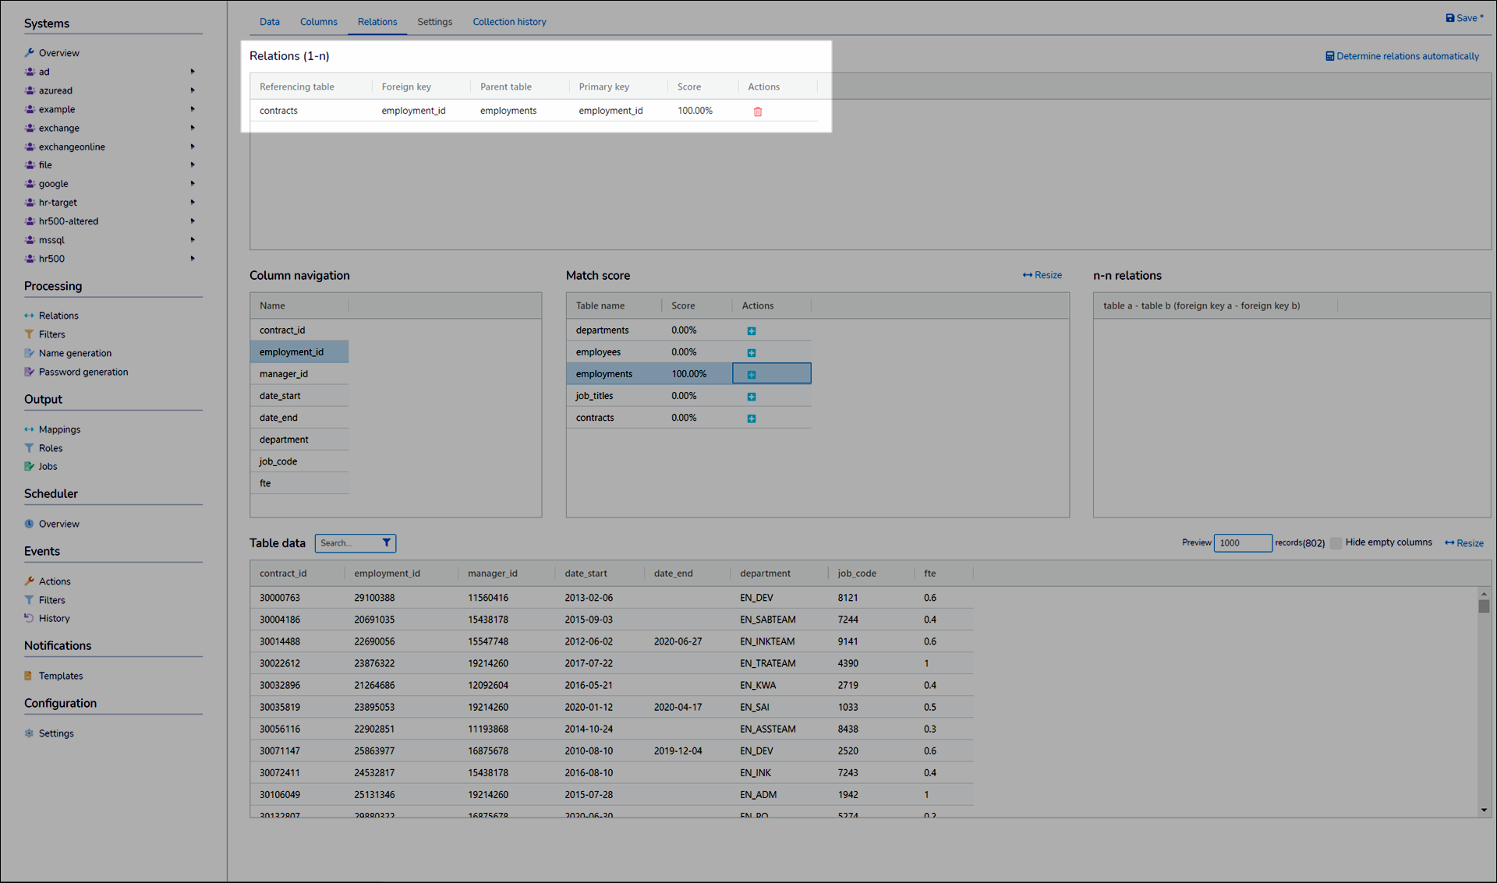Click the filter icon in the table data search
This screenshot has width=1497, height=883.
[x=386, y=543]
